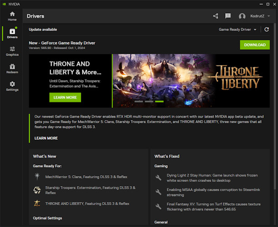Select the second banner slide indicator
The width and height of the screenshot is (278, 227).
[149, 101]
